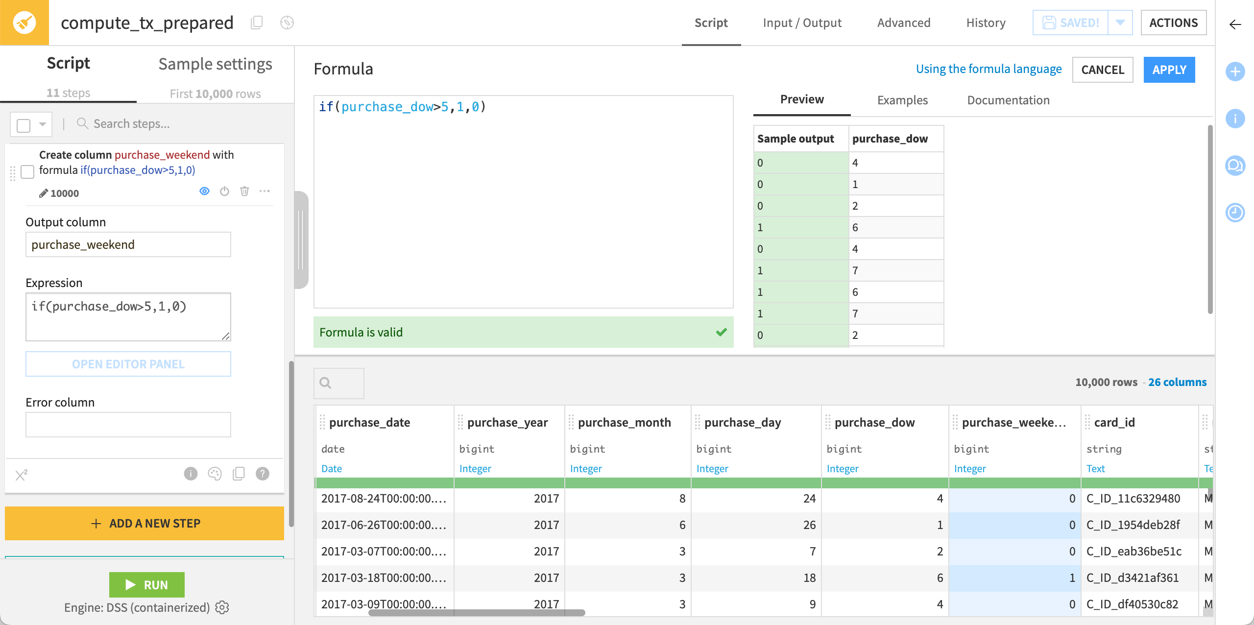Screen dimensions: 1254x625
Task: Click the search magnifier above the data table
Action: point(326,383)
